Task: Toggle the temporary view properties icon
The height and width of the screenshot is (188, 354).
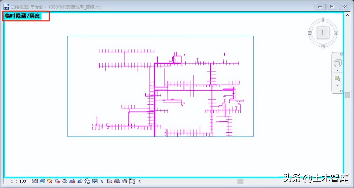Action: pyautogui.click(x=109, y=181)
